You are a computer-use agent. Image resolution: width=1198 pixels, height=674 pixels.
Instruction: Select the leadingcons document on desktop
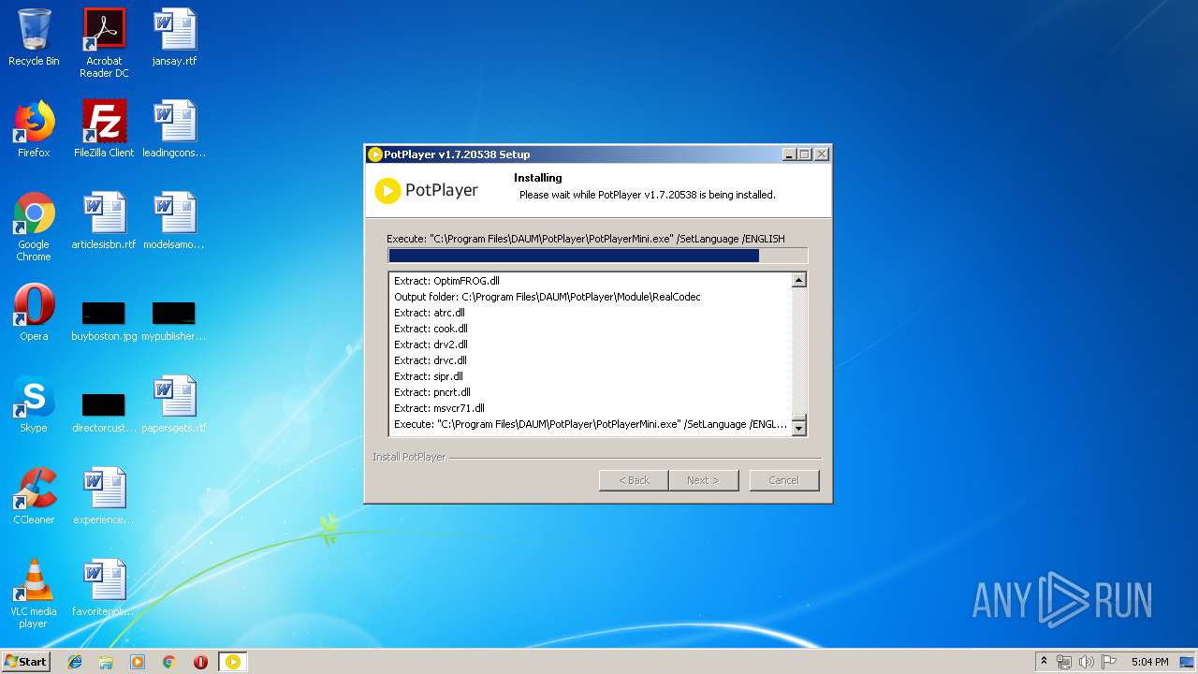(174, 129)
